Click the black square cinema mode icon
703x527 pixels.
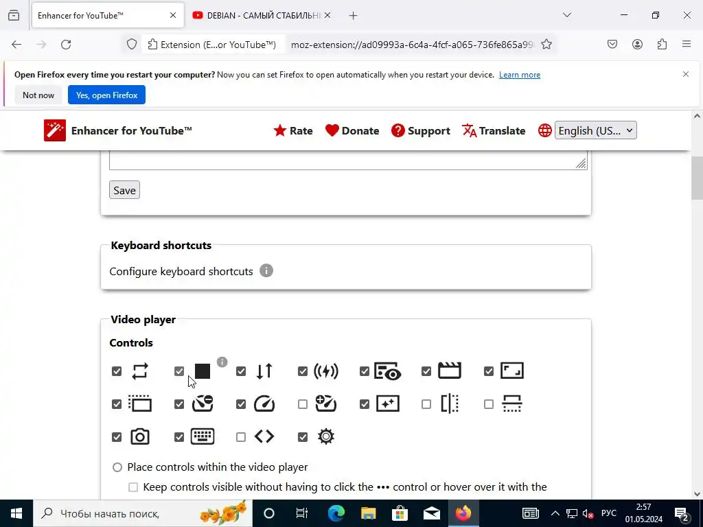pyautogui.click(x=203, y=371)
